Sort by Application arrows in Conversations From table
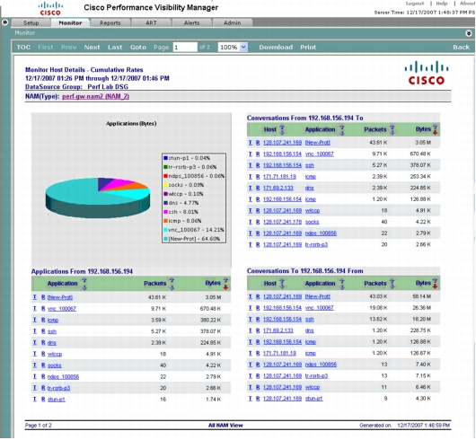The image size is (476, 440). [x=342, y=129]
